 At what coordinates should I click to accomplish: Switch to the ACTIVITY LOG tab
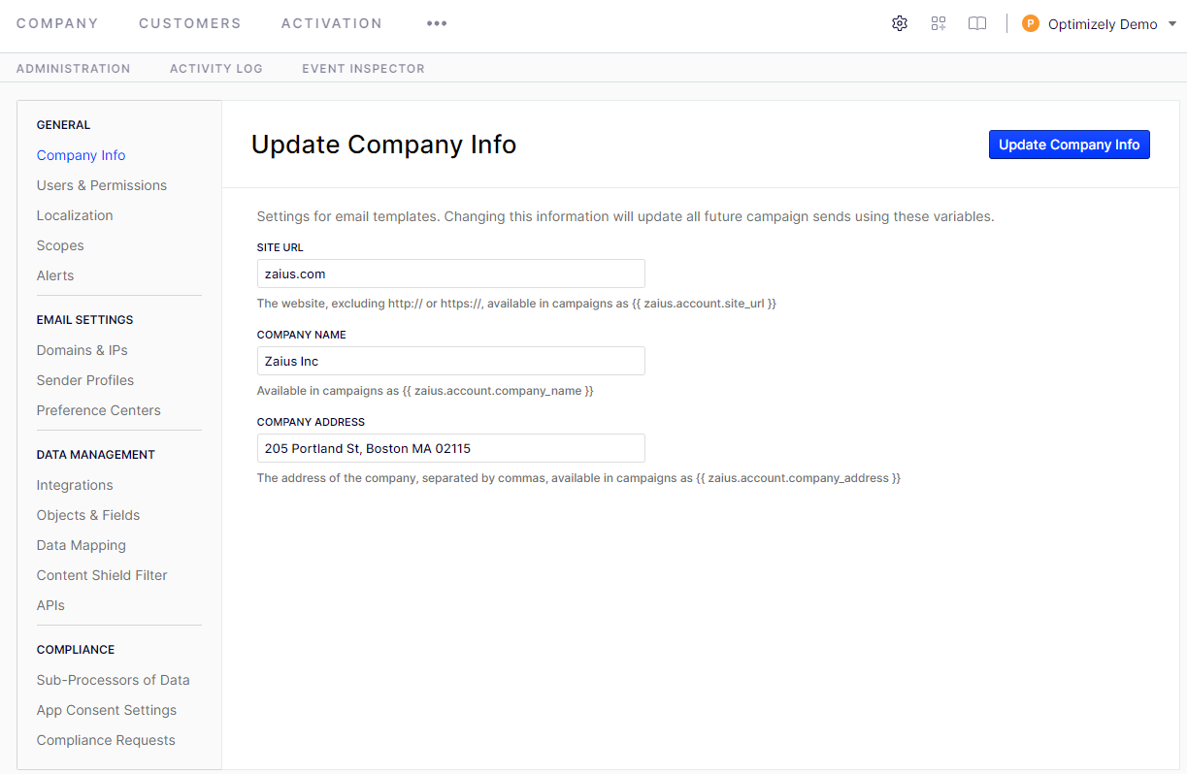tap(215, 68)
